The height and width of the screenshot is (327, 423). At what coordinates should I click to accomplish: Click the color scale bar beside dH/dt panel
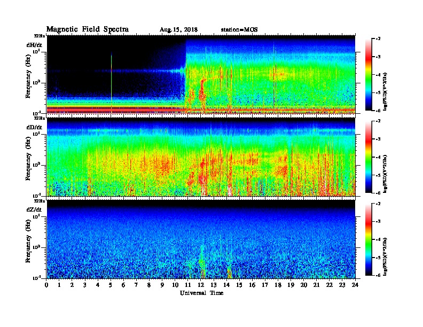(x=369, y=74)
